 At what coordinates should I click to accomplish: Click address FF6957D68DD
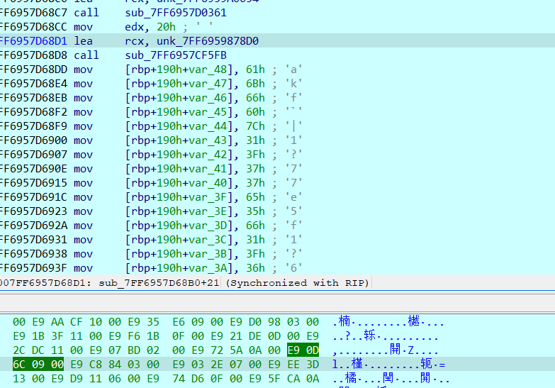(x=33, y=70)
